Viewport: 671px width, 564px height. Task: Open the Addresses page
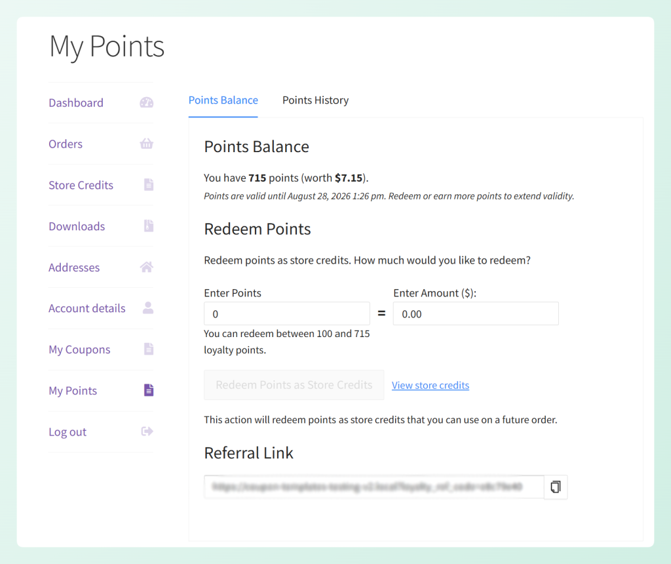73,267
